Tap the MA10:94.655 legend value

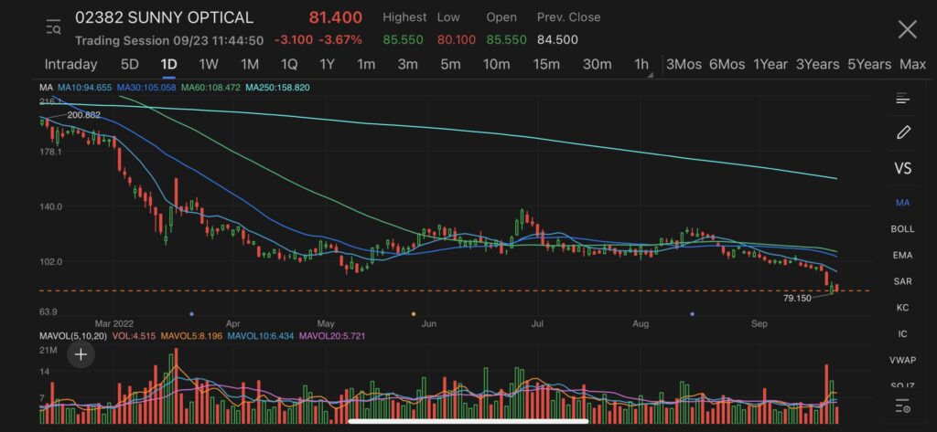(84, 88)
